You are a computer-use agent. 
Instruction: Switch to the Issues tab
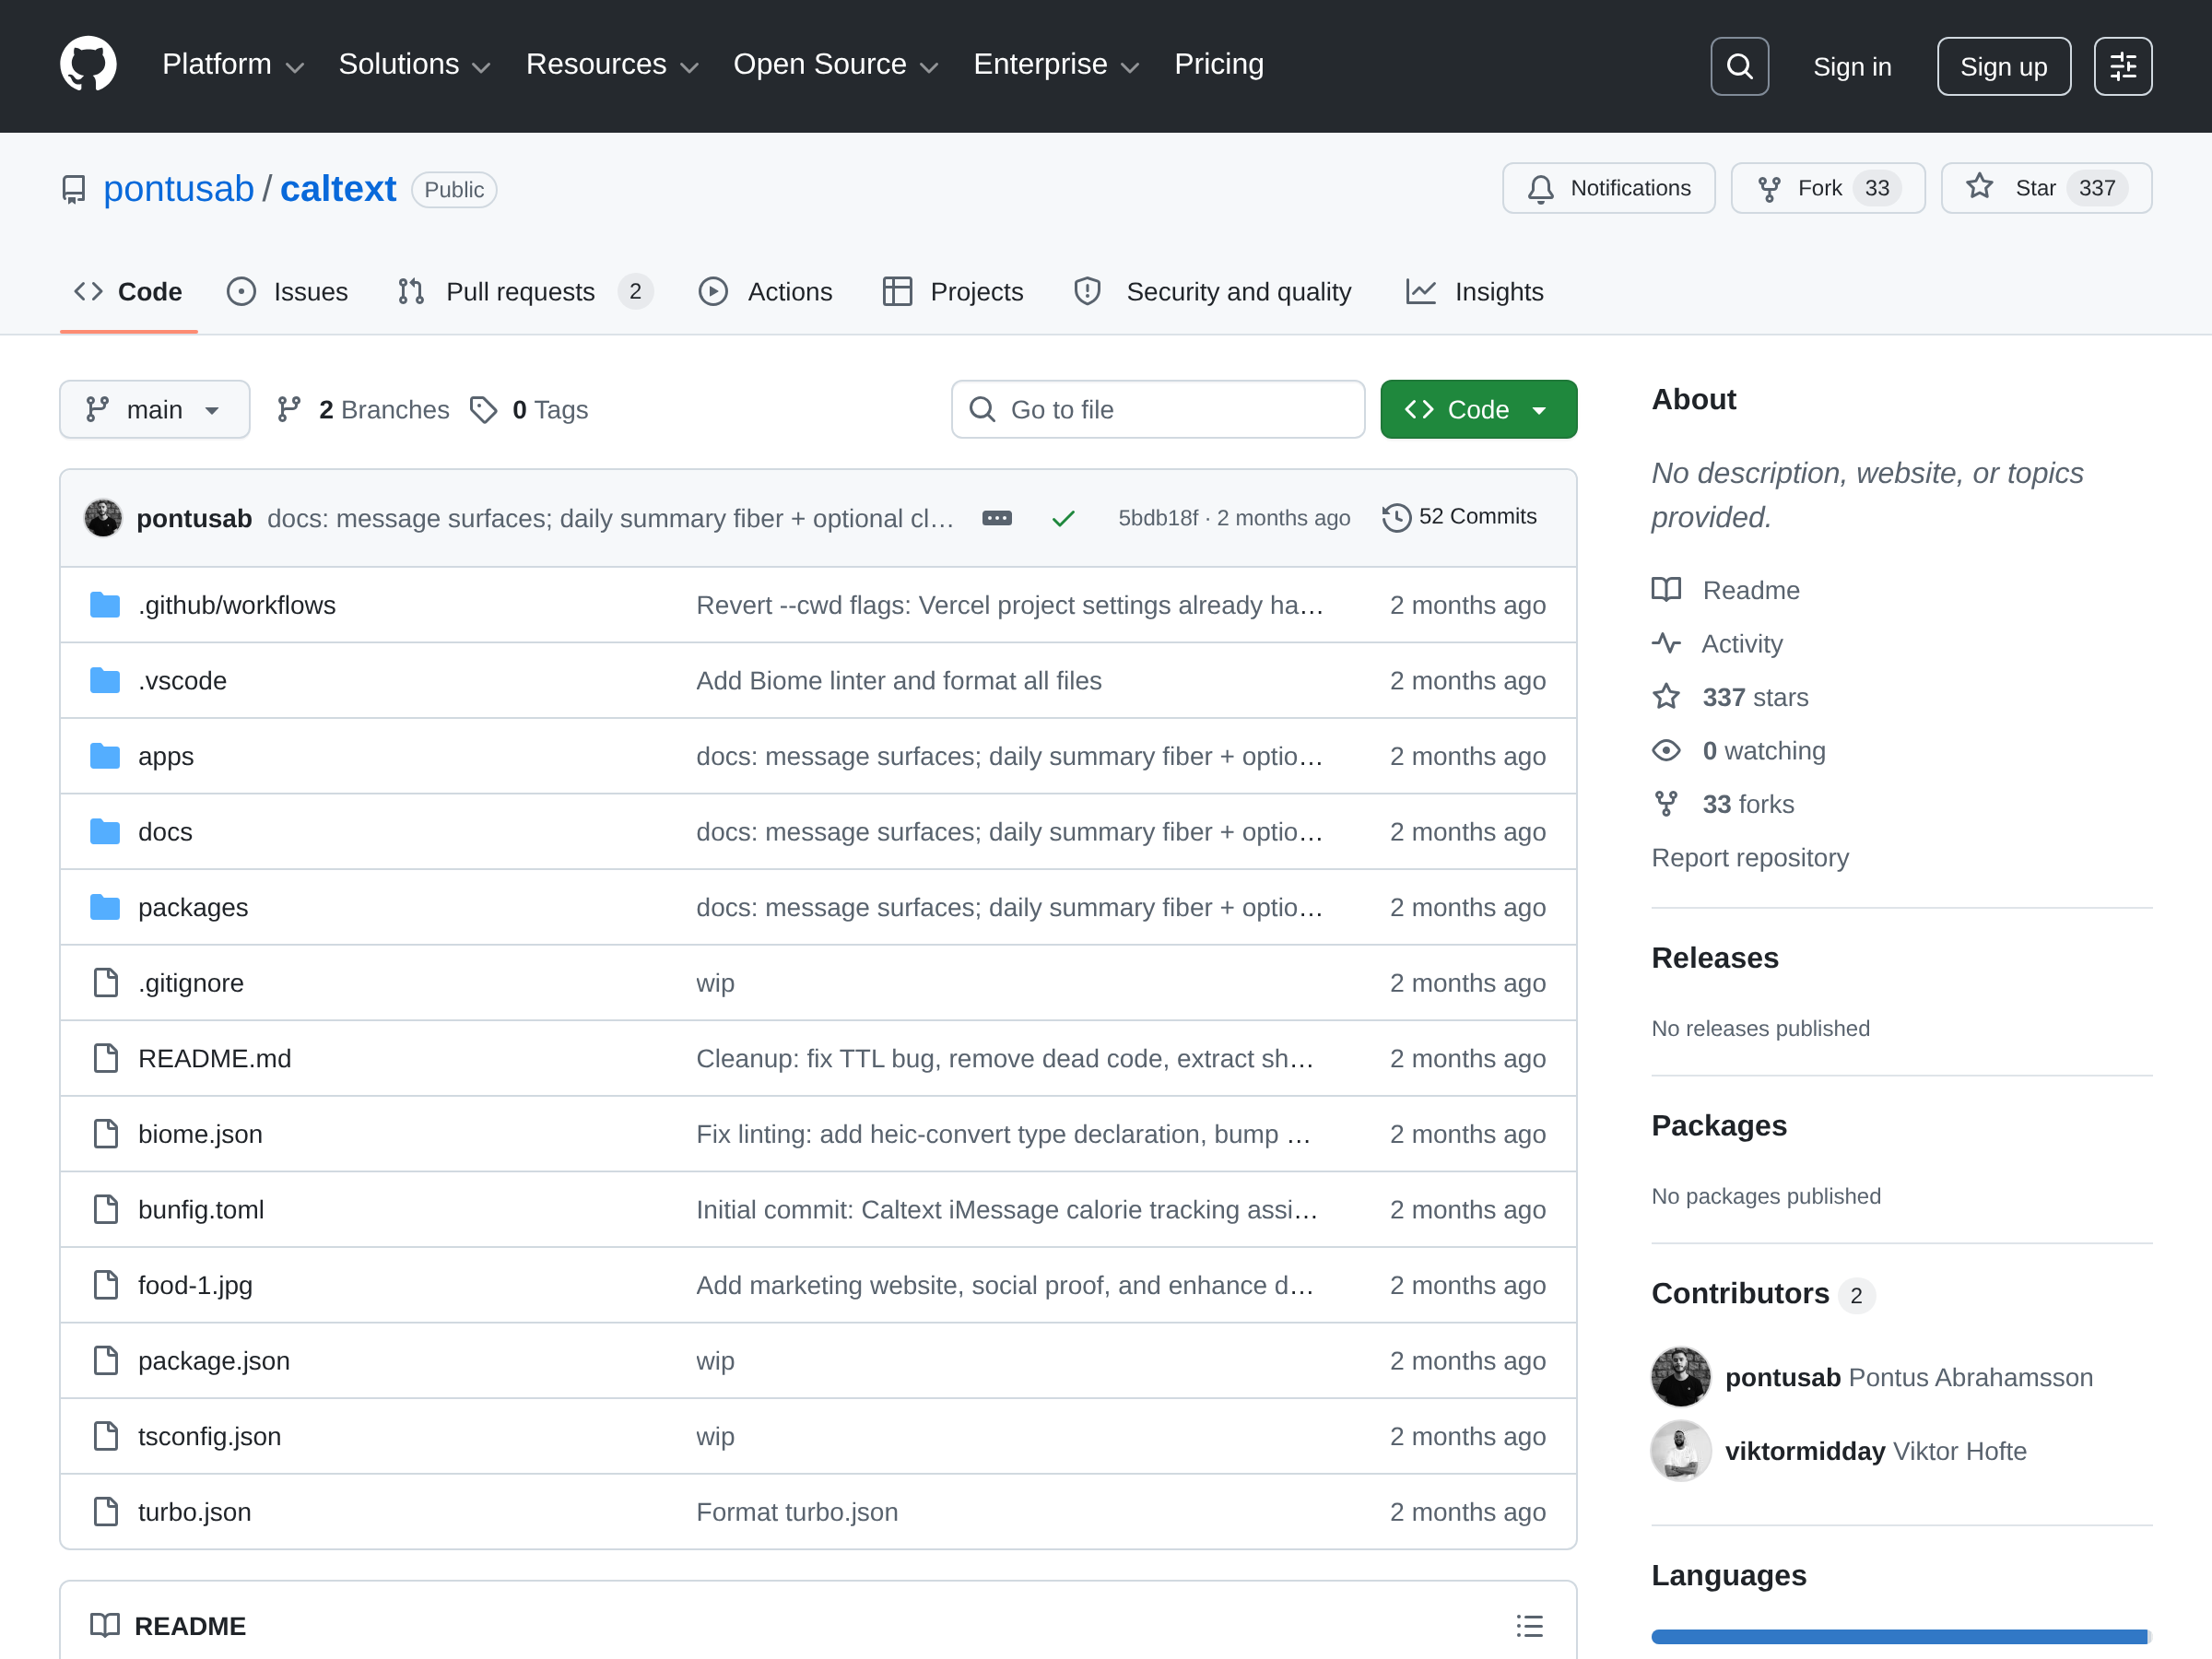coord(288,292)
